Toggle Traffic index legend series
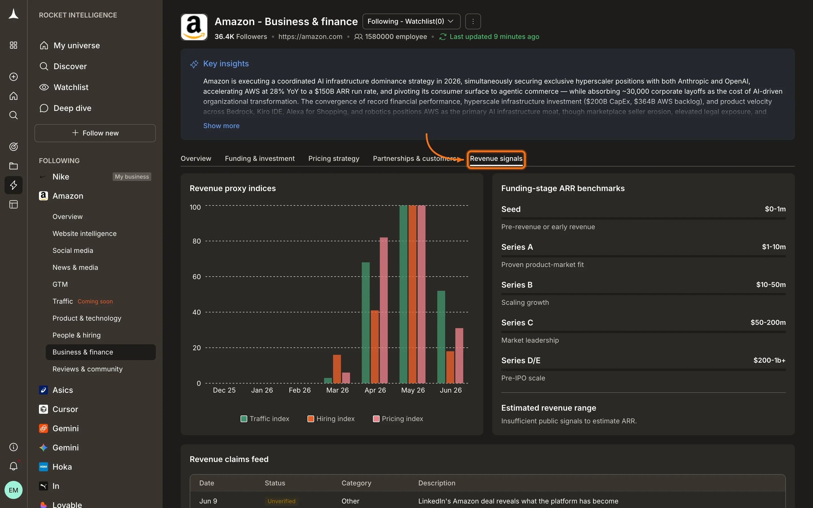The image size is (813, 508). tap(265, 419)
